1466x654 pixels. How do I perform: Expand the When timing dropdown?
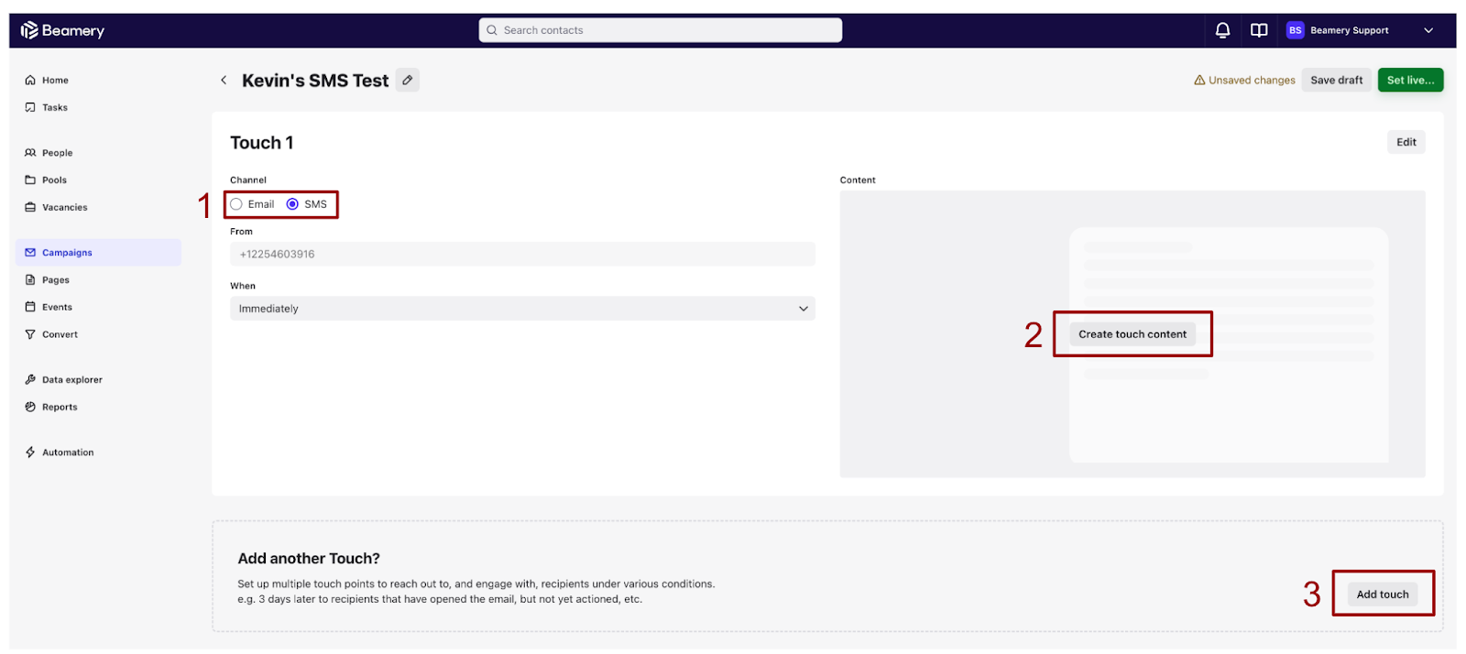(x=522, y=309)
